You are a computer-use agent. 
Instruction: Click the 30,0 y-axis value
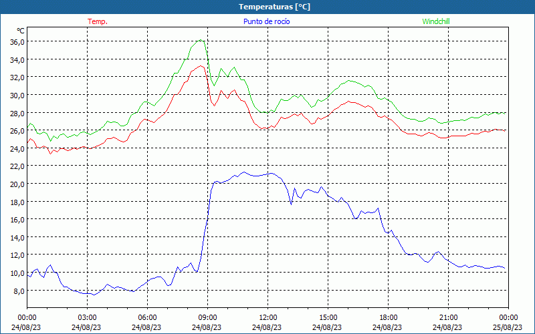pyautogui.click(x=17, y=95)
